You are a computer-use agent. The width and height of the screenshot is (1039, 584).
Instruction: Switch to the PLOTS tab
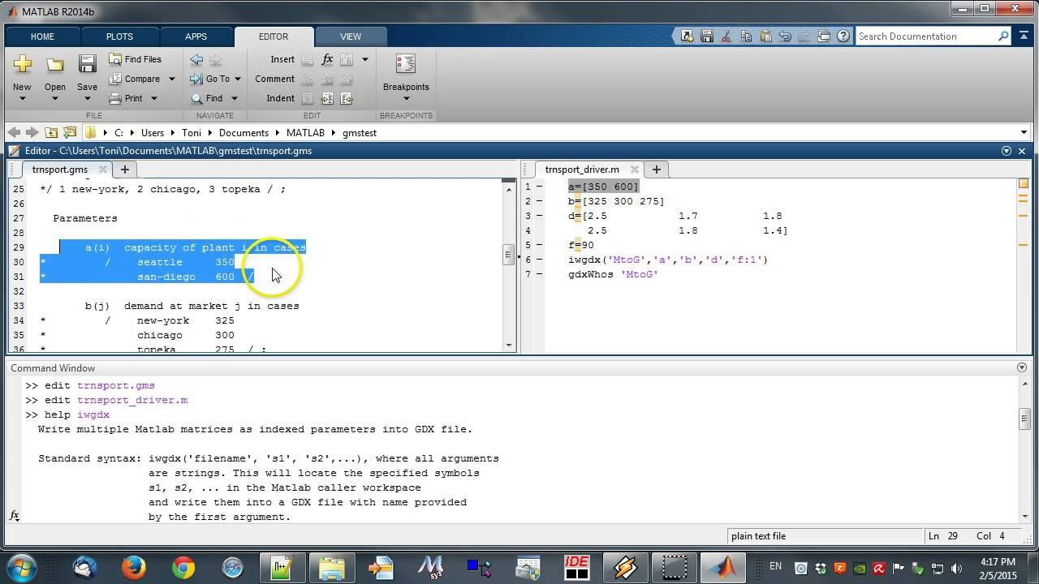tap(119, 36)
